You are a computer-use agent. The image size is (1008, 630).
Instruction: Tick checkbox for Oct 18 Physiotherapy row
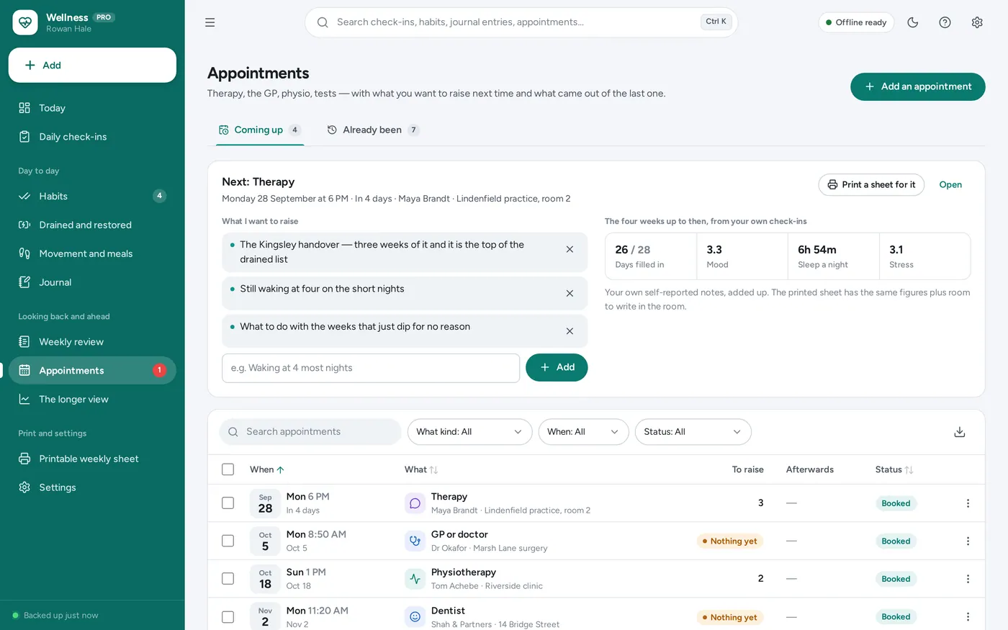click(x=228, y=579)
